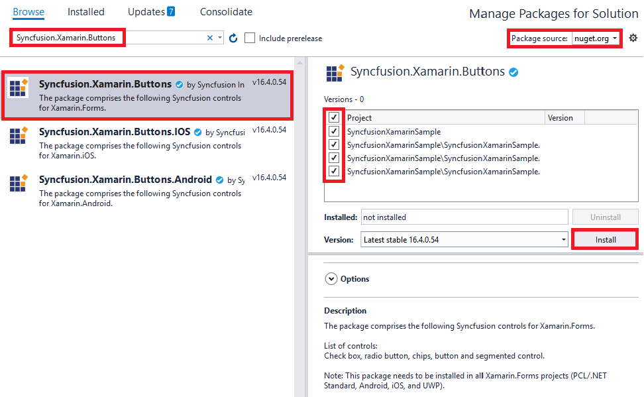Click verified badge beside details panel title
This screenshot has height=397, width=644.
pyautogui.click(x=513, y=72)
